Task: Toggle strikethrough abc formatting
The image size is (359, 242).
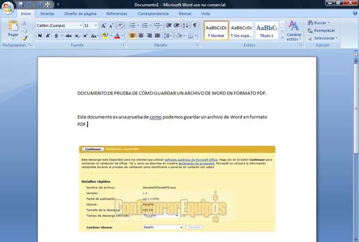Action: tap(68, 36)
